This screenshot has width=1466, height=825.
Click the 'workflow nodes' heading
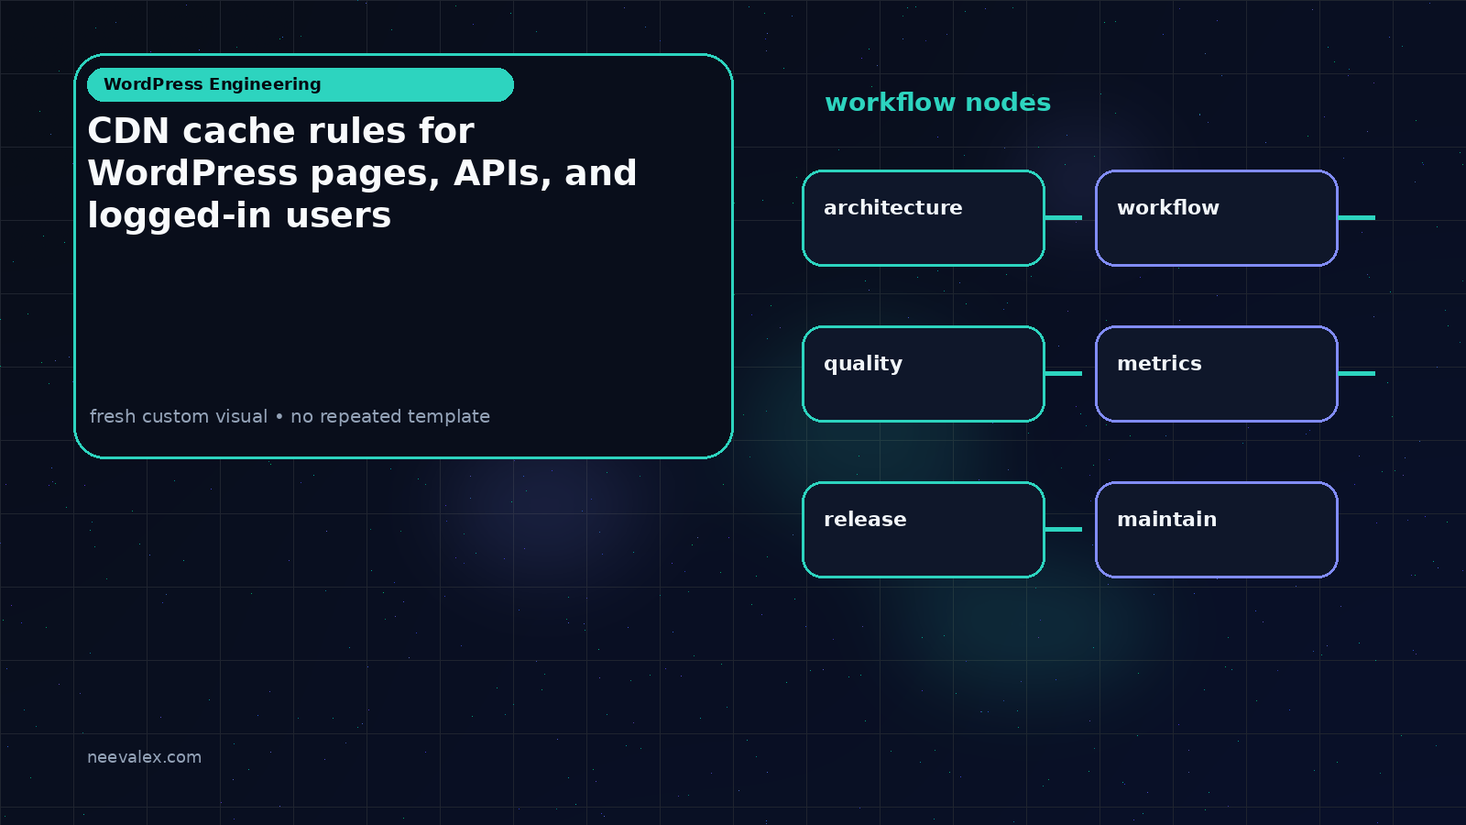pos(937,103)
